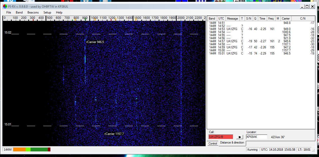Click the carrier value 947.5 in the log
319x157 pixels.
pyautogui.click(x=287, y=35)
